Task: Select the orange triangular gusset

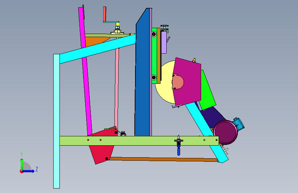Action: coord(95,42)
